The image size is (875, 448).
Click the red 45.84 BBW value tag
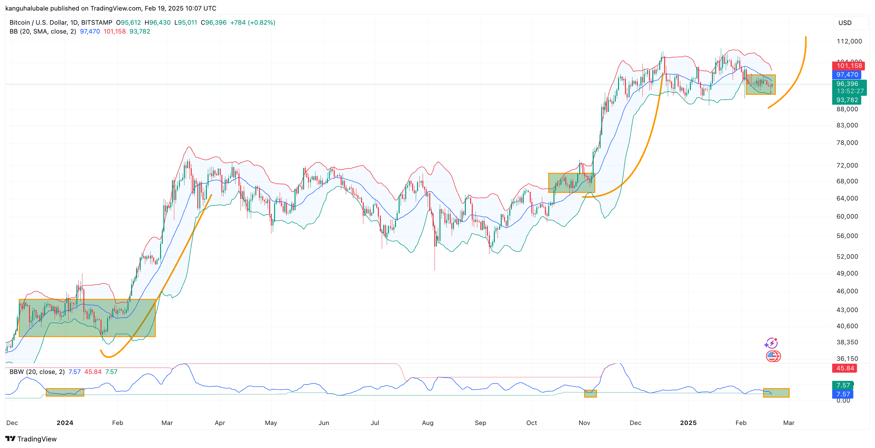click(x=844, y=368)
